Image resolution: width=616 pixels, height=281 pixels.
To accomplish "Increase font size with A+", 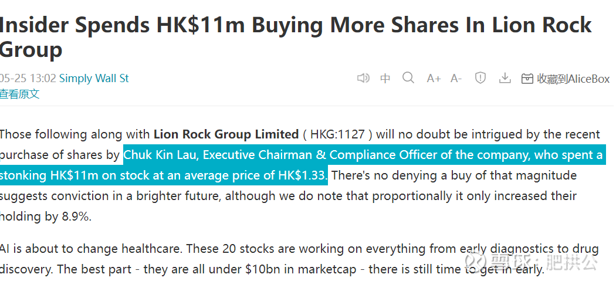I will pos(434,79).
